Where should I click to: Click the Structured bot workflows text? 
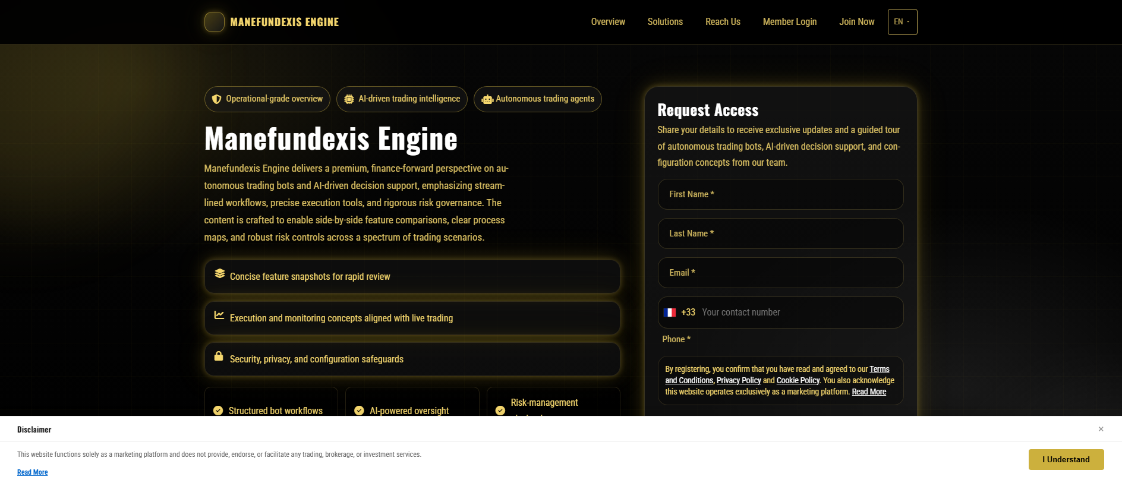point(276,411)
